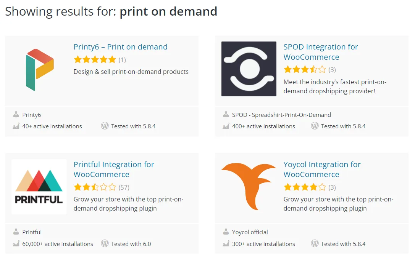Image resolution: width=415 pixels, height=254 pixels.
Task: Click the author person icon next to Yoycol official
Action: [226, 232]
